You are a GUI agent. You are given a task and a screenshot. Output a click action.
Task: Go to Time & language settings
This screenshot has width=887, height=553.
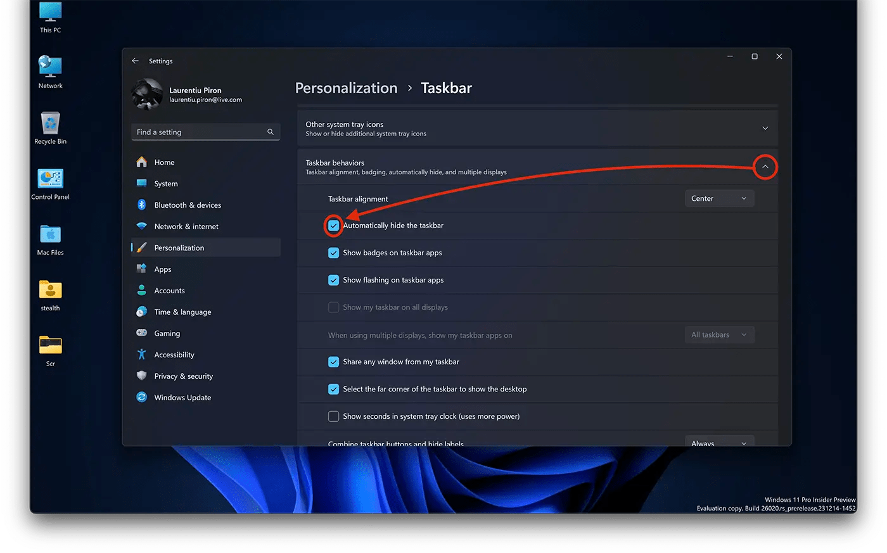(181, 312)
